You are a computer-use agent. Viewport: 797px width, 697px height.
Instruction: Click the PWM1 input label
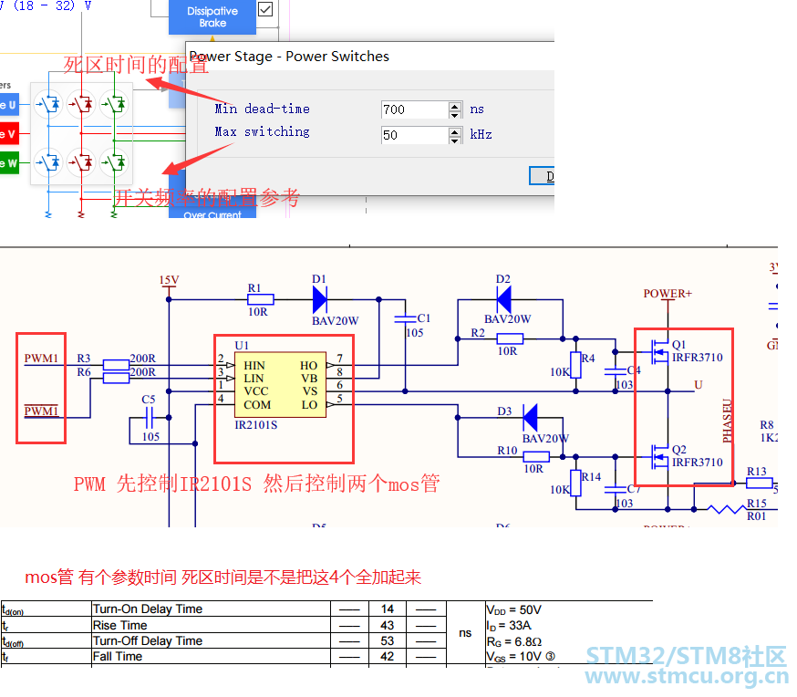(x=41, y=359)
